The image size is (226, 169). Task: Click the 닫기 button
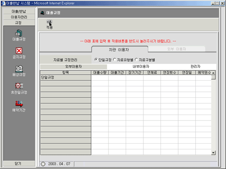coord(19,164)
